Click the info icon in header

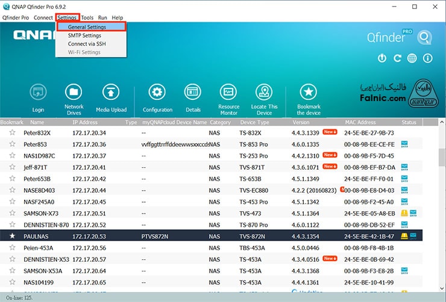pyautogui.click(x=428, y=58)
